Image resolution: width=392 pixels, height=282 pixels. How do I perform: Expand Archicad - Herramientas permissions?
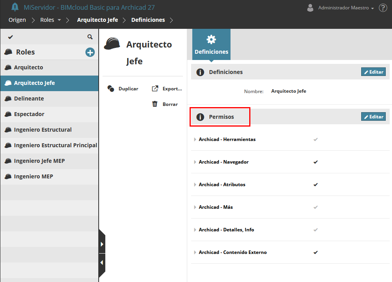pyautogui.click(x=195, y=139)
